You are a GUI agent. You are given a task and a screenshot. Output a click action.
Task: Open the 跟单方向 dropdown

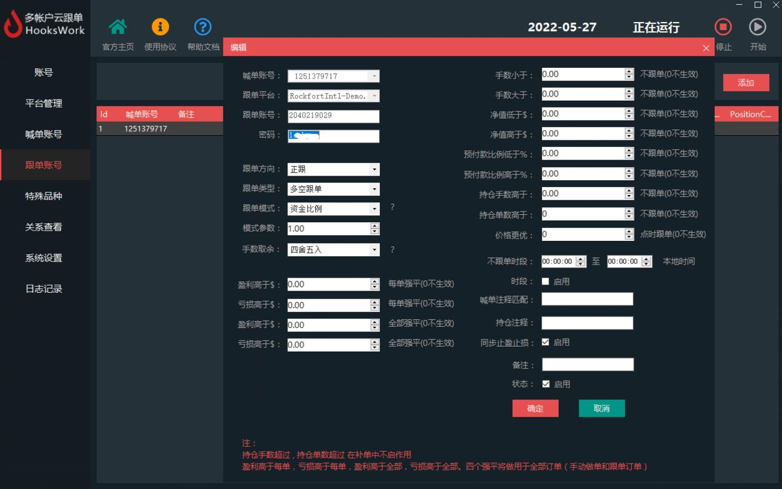(x=333, y=169)
